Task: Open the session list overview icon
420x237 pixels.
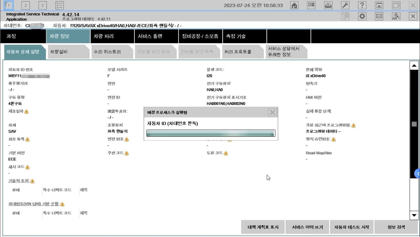Action: click(x=59, y=5)
